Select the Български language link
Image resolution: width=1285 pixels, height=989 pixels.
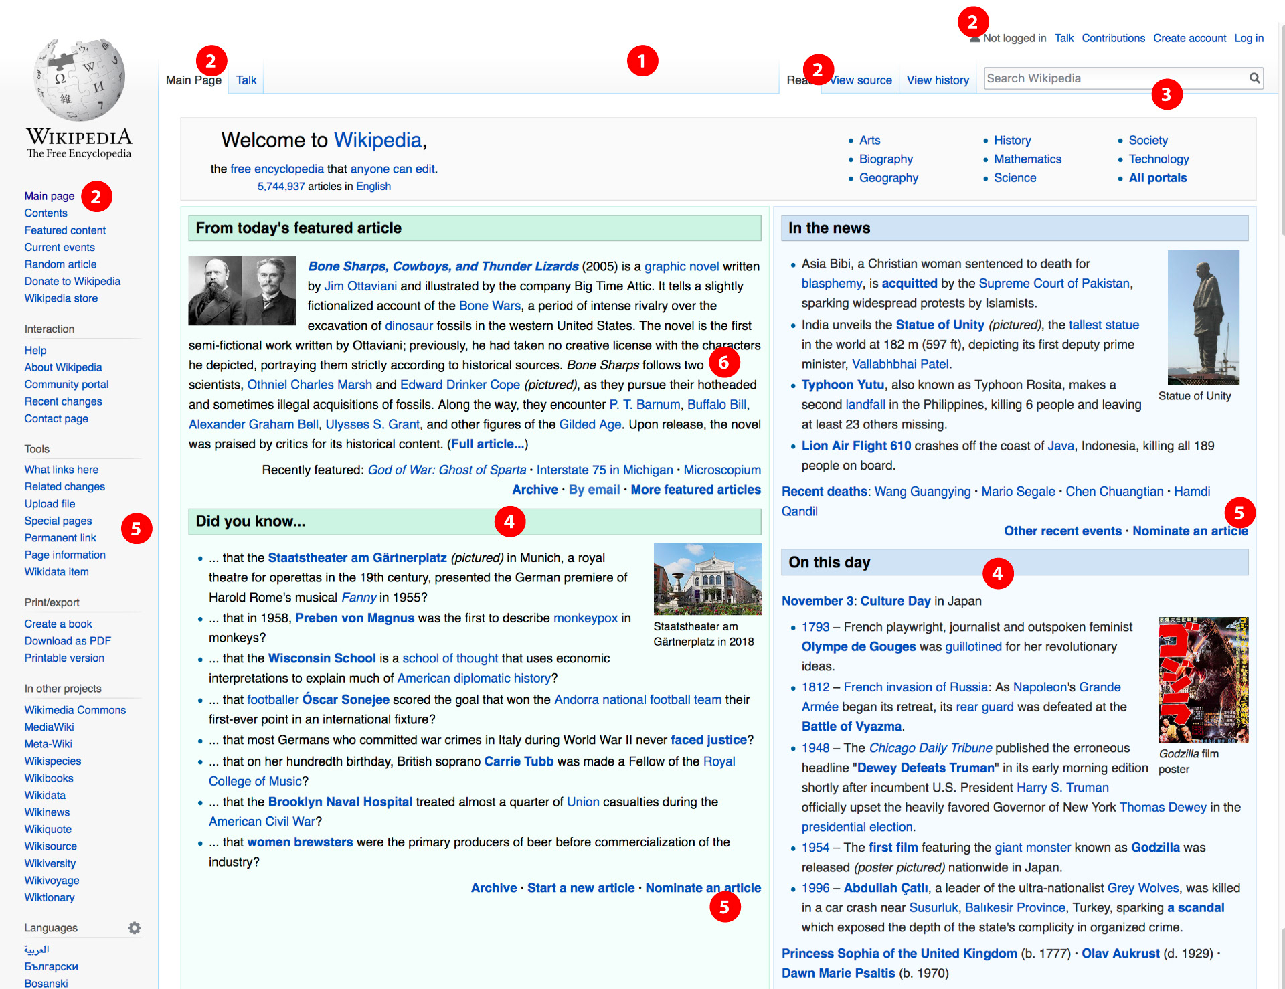(51, 966)
